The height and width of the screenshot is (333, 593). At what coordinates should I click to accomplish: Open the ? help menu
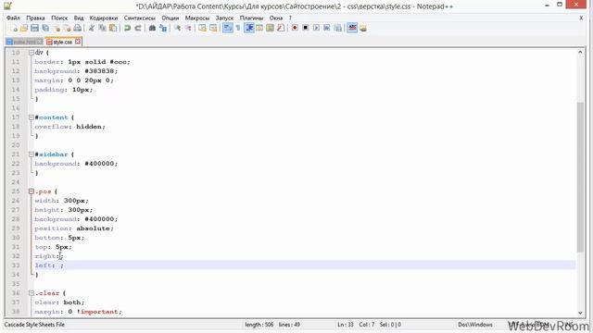[290, 18]
